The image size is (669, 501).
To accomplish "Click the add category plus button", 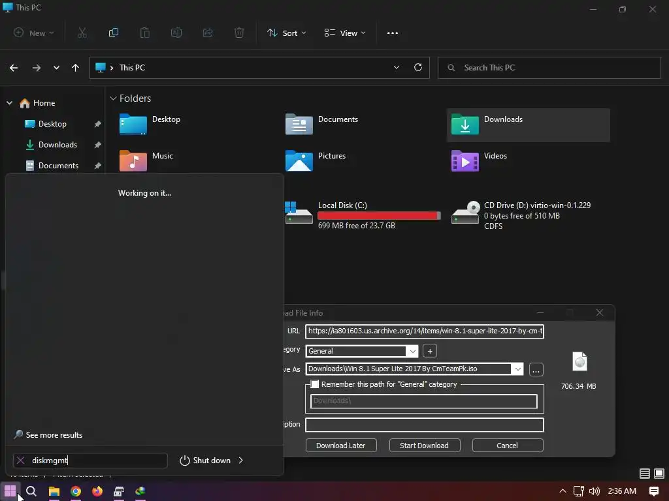I will coord(430,351).
